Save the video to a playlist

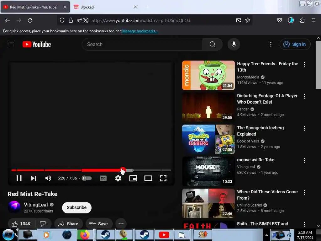coord(99,224)
